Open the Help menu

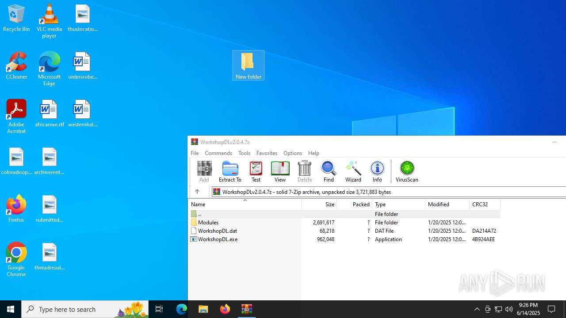pos(314,153)
